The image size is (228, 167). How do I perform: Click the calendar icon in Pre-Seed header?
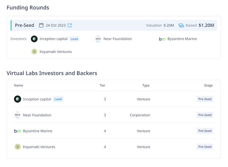[x=41, y=25]
